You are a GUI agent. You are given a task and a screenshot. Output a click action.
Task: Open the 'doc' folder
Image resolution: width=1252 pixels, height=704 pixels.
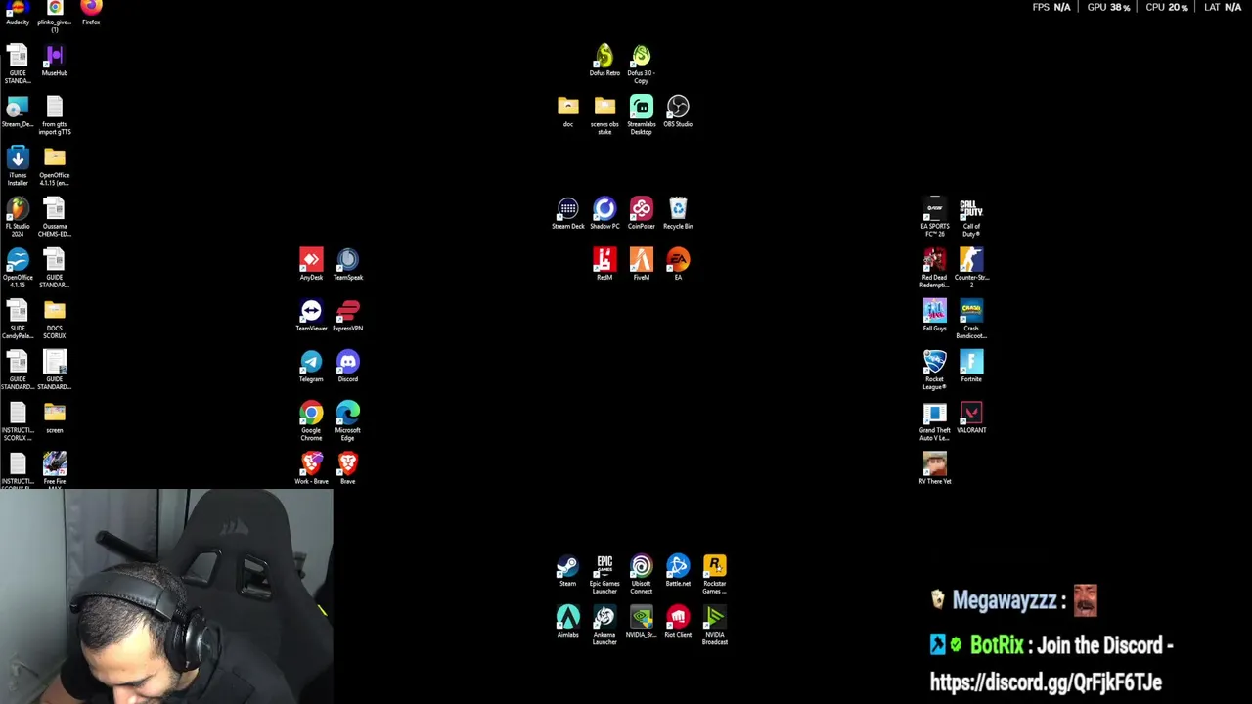pos(568,110)
